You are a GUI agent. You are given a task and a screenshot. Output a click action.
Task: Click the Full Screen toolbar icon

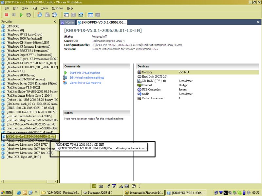pos(81,15)
